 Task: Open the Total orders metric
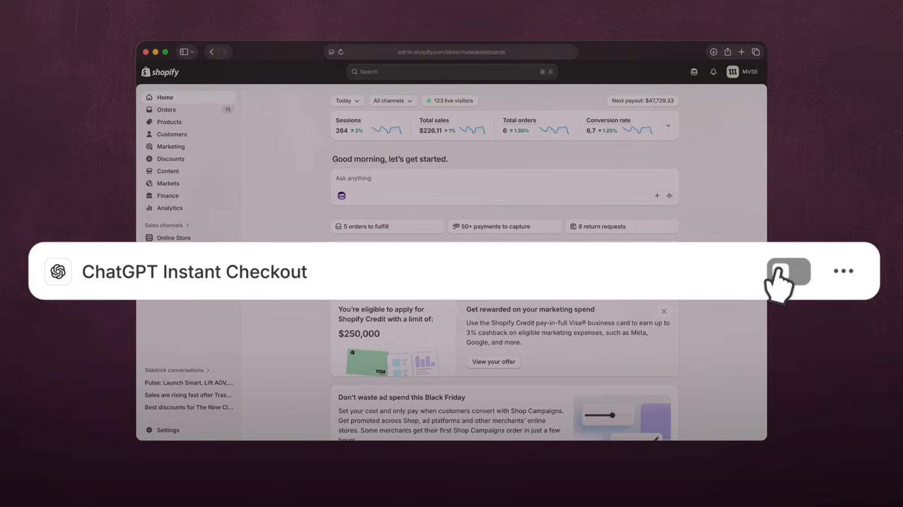536,126
